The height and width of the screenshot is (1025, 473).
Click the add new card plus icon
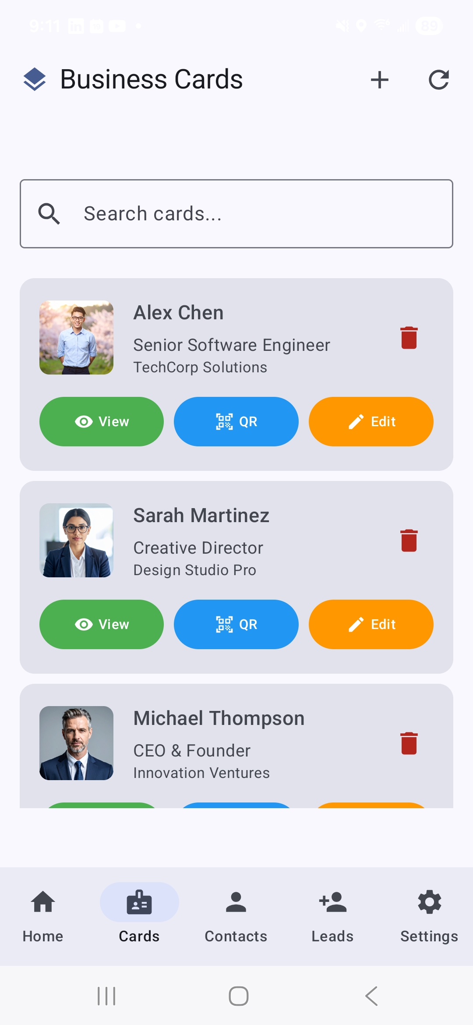coord(379,80)
